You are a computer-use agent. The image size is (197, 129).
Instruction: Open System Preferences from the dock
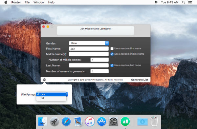tap(113, 121)
